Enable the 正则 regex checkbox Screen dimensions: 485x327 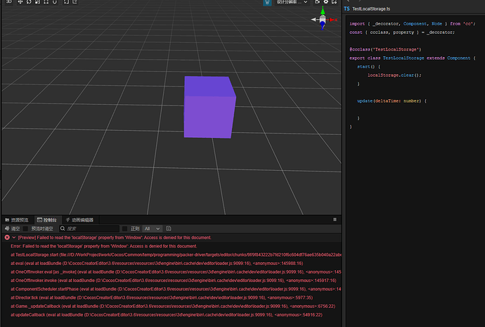click(124, 229)
